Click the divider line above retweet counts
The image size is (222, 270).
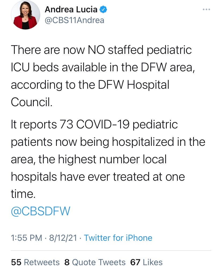pos(111,250)
